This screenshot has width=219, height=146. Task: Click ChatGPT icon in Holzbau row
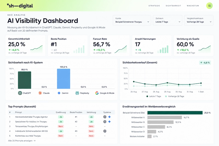105,122
